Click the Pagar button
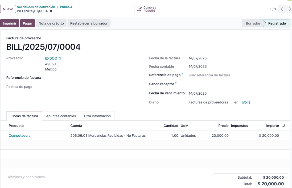The width and height of the screenshot is (292, 188). (27, 23)
